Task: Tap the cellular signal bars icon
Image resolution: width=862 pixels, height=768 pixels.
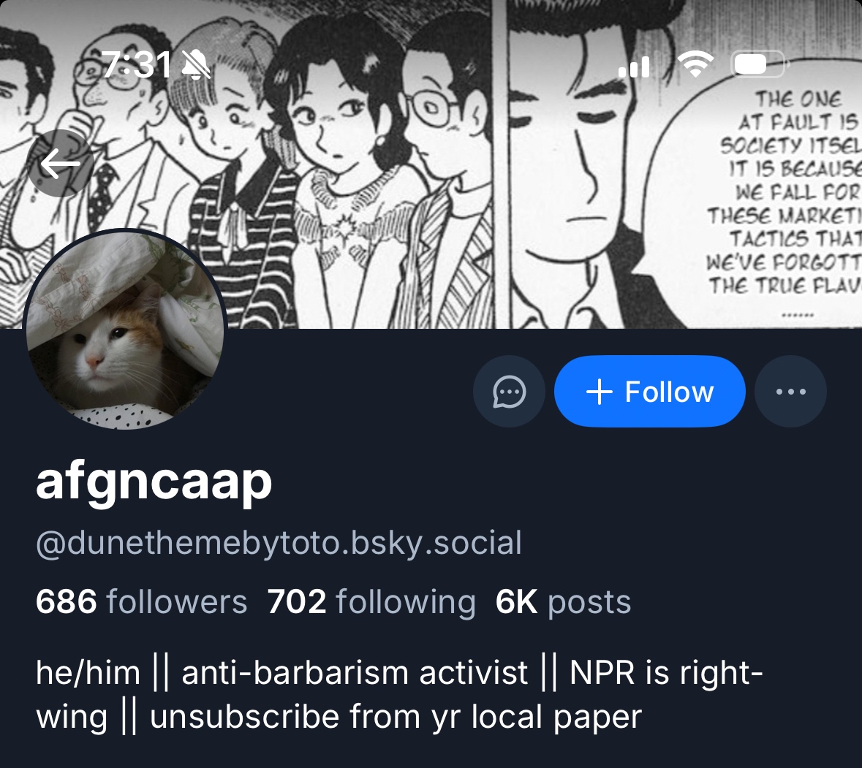Action: (x=634, y=67)
